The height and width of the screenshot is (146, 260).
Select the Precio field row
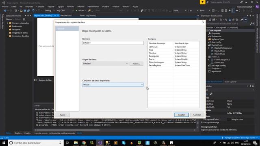pos(173,59)
